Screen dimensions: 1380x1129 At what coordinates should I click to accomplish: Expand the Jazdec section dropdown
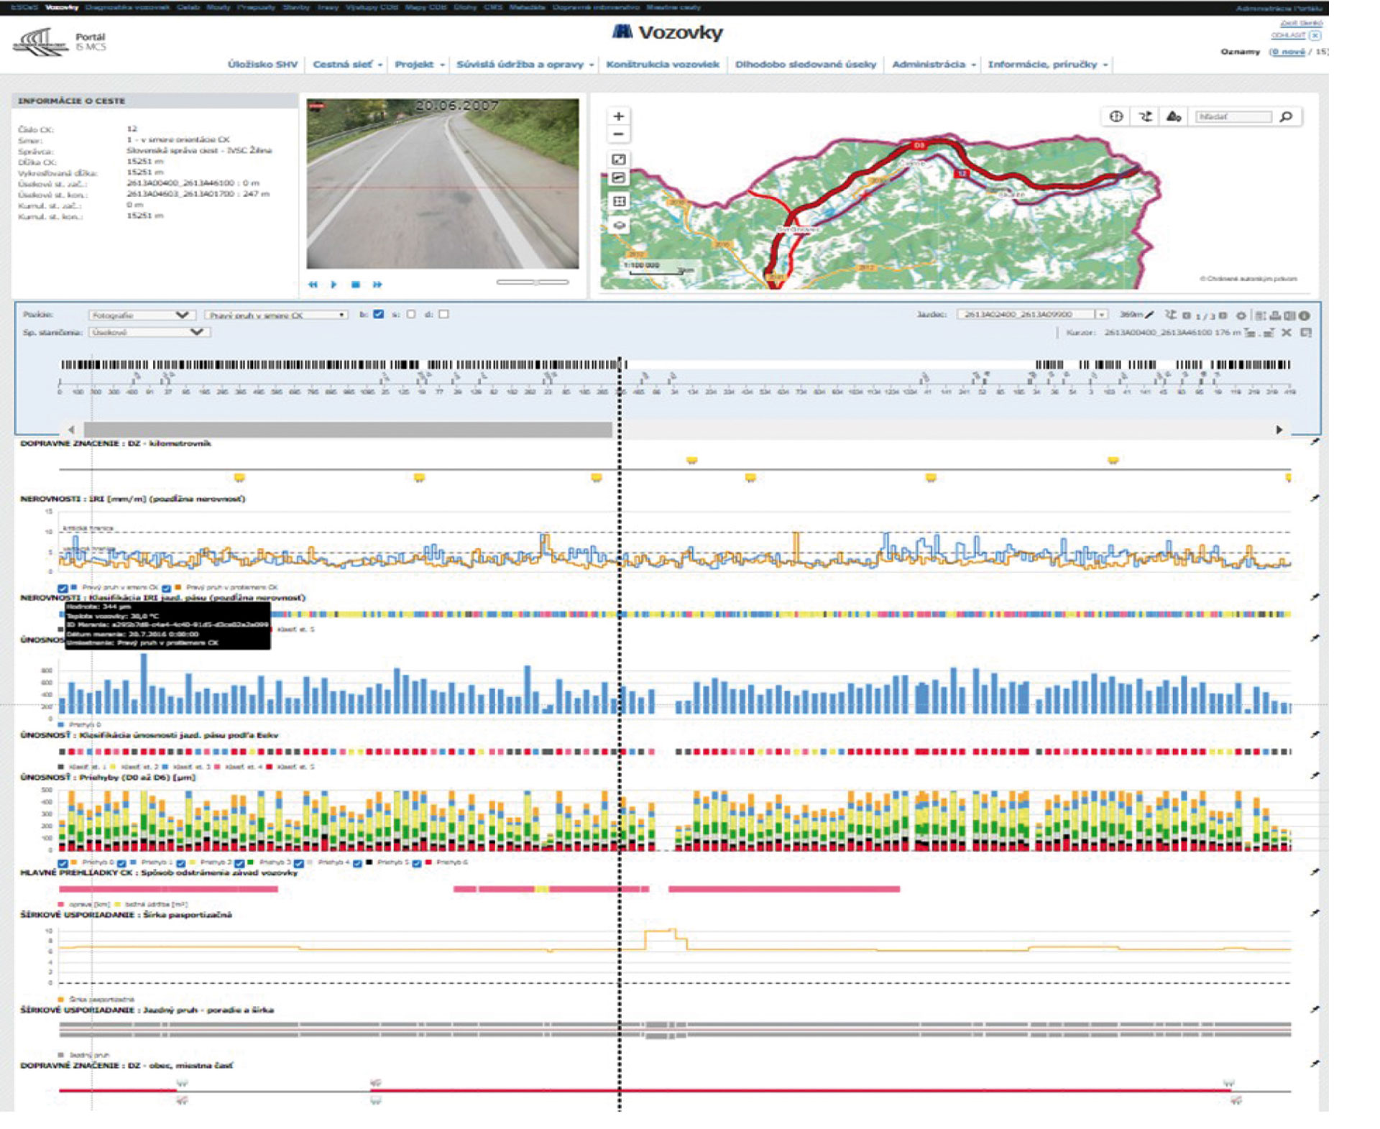pos(1100,315)
